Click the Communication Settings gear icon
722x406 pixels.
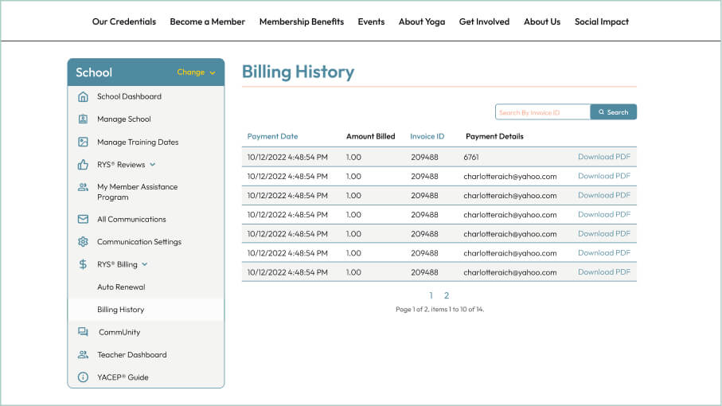click(83, 242)
